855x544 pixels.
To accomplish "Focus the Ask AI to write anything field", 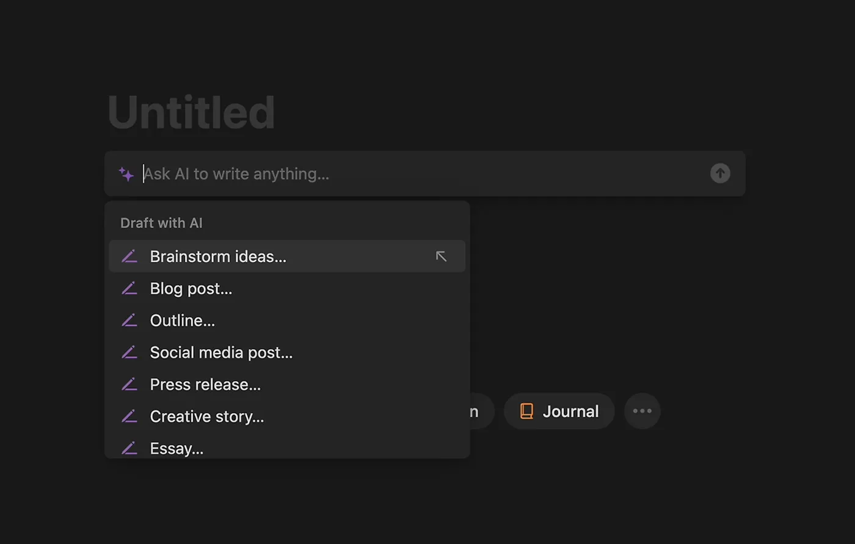I will 421,174.
